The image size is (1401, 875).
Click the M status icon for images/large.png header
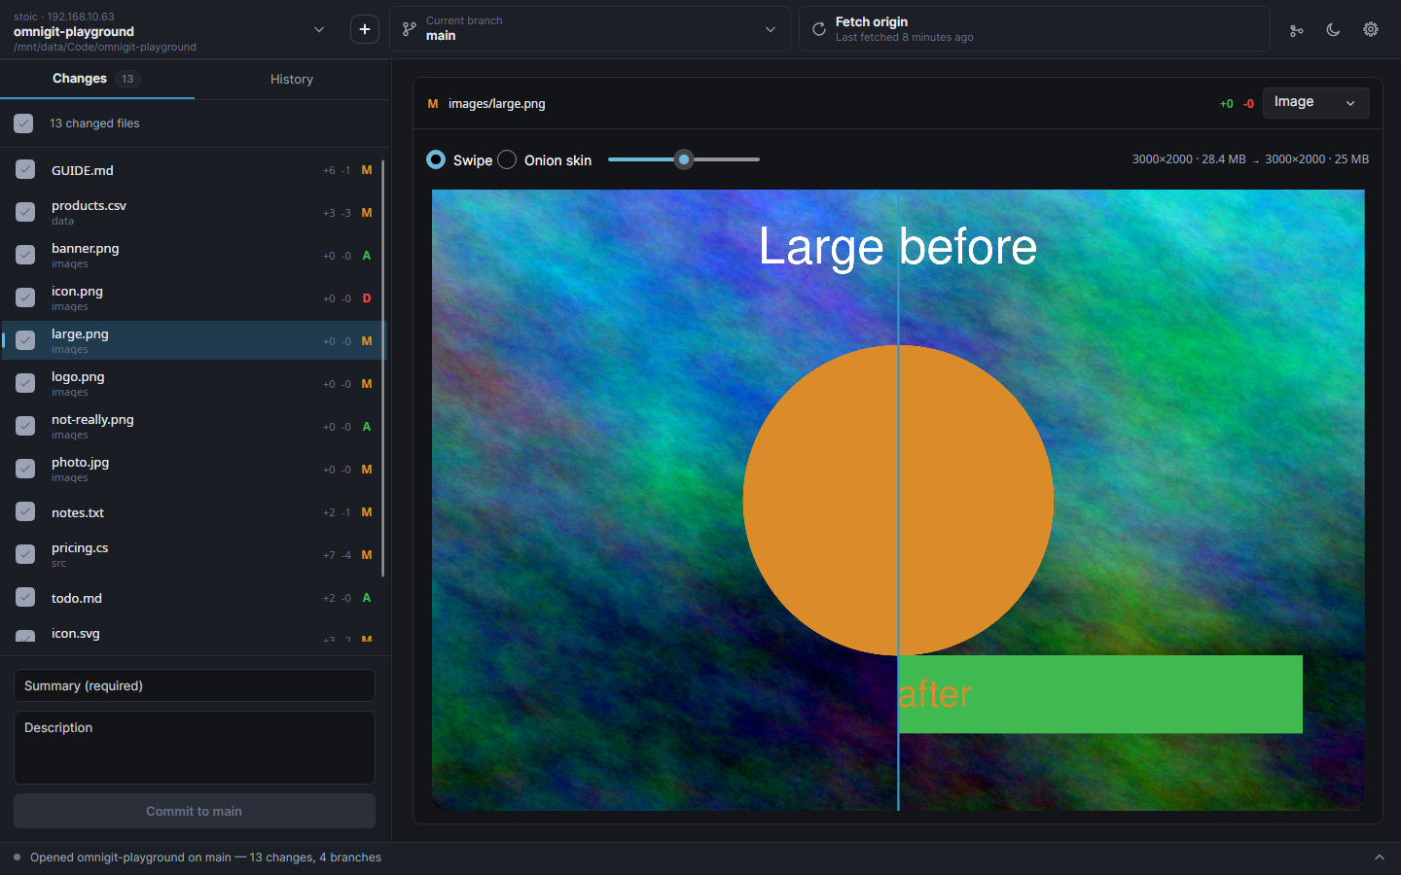[x=433, y=104]
